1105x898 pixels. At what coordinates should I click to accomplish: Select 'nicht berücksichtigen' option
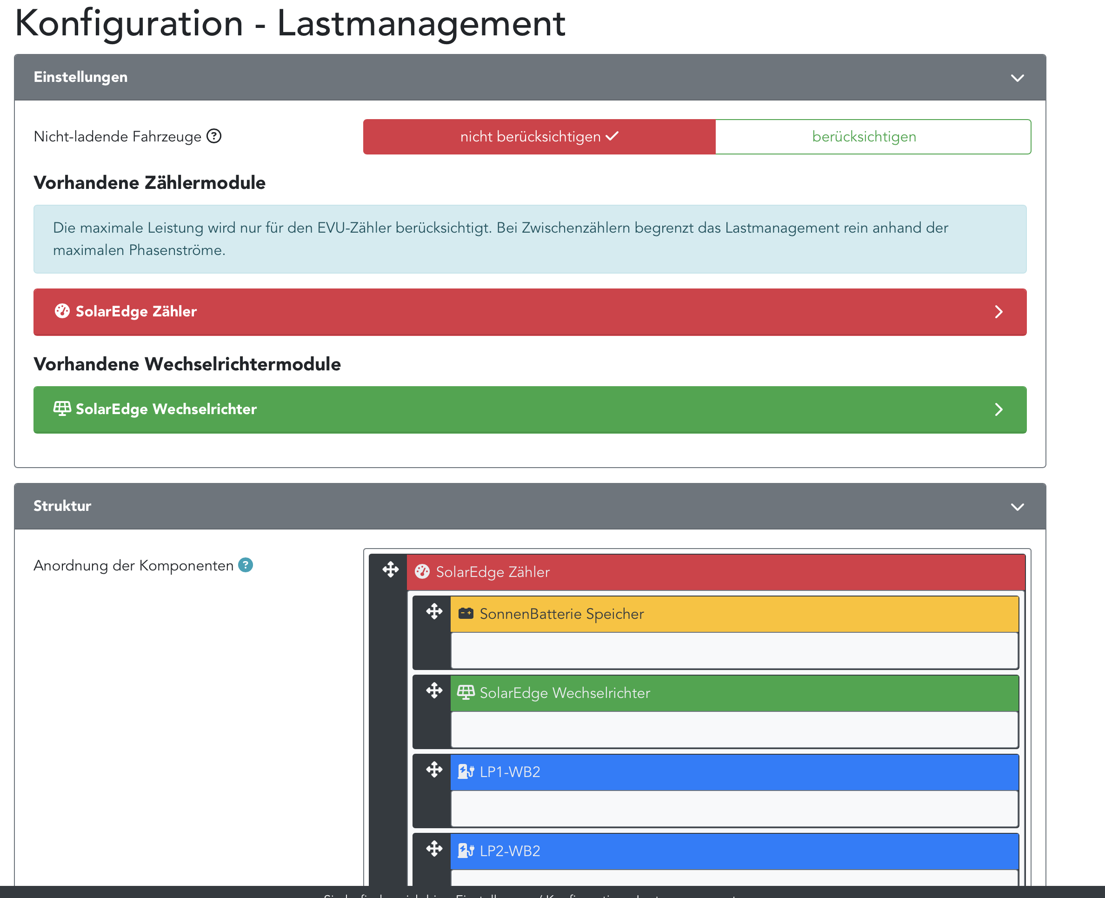[539, 137]
